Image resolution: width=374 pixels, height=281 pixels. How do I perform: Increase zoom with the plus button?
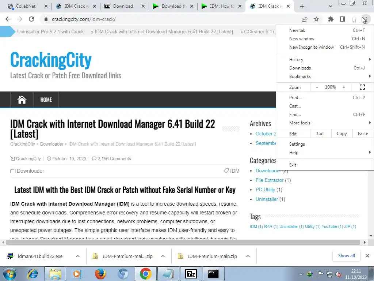point(344,87)
